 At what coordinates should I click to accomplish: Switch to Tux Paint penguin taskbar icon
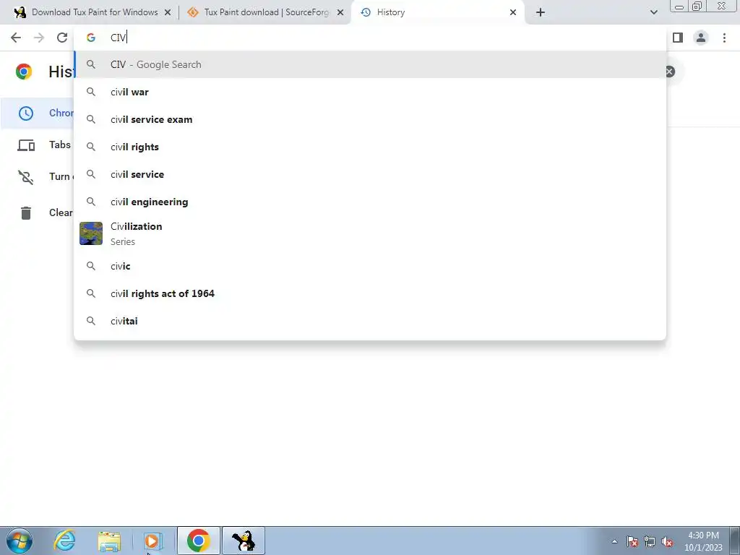pyautogui.click(x=244, y=541)
